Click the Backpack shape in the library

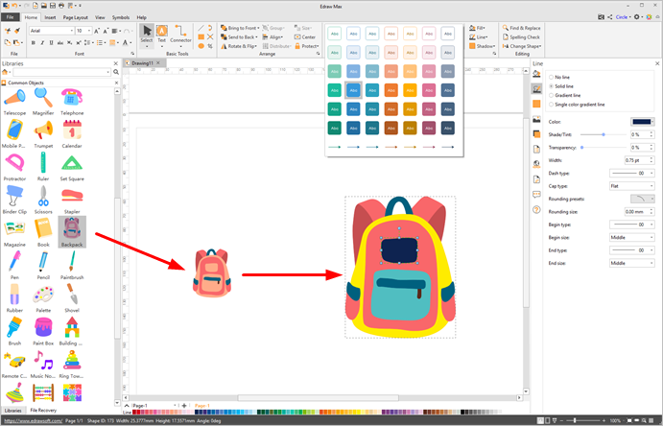point(72,231)
